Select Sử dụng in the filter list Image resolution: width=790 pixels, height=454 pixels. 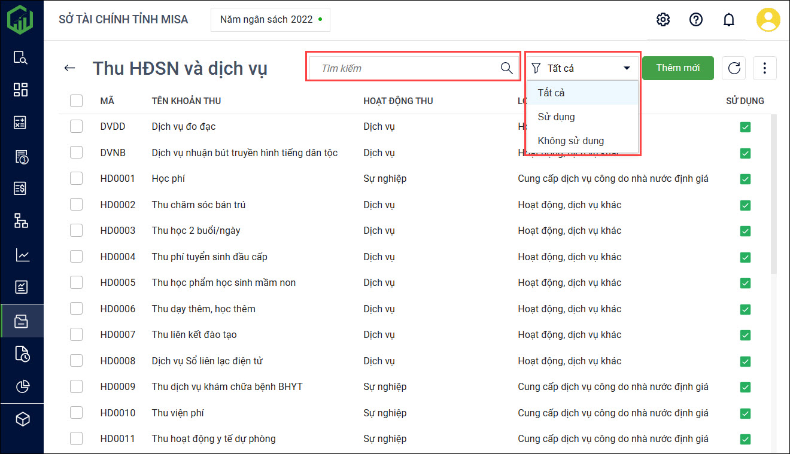tap(556, 117)
